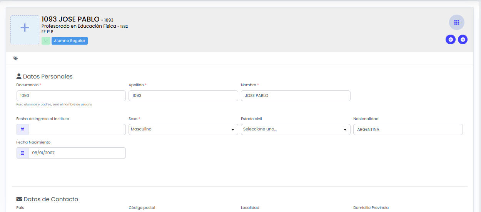Go to previous student with left arrow
This screenshot has height=212, width=481.
tap(451, 39)
